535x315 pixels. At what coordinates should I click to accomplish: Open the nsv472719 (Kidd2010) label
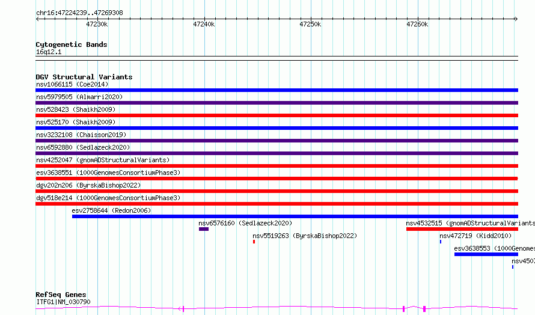point(475,236)
